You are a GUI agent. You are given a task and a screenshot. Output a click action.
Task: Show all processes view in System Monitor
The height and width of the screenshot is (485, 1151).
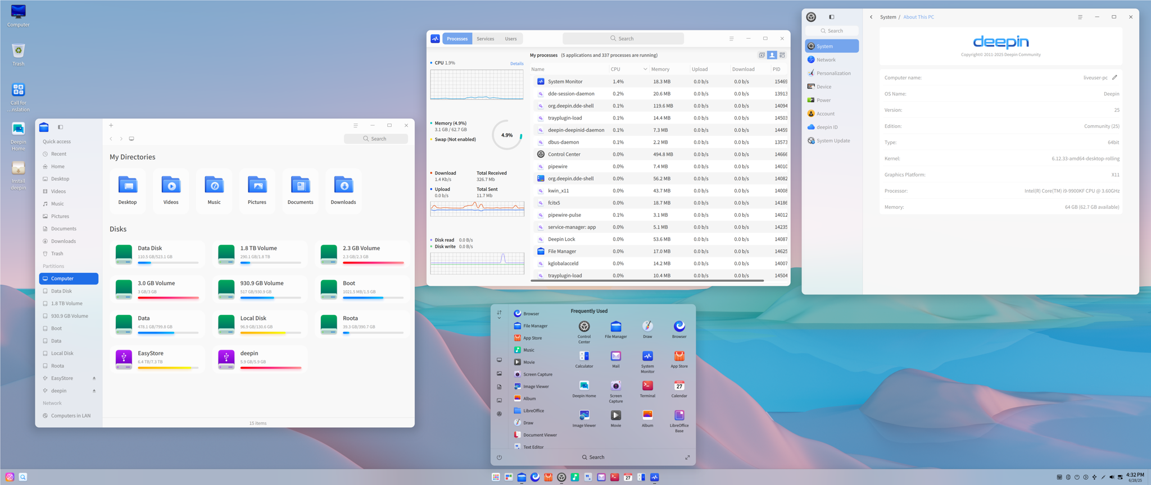(782, 55)
